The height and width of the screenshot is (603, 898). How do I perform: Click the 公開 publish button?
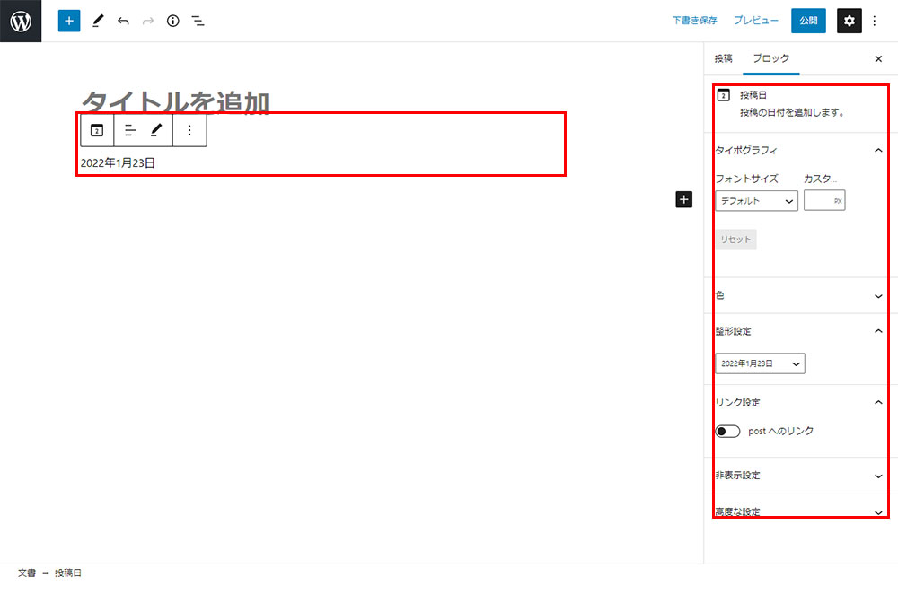click(808, 21)
